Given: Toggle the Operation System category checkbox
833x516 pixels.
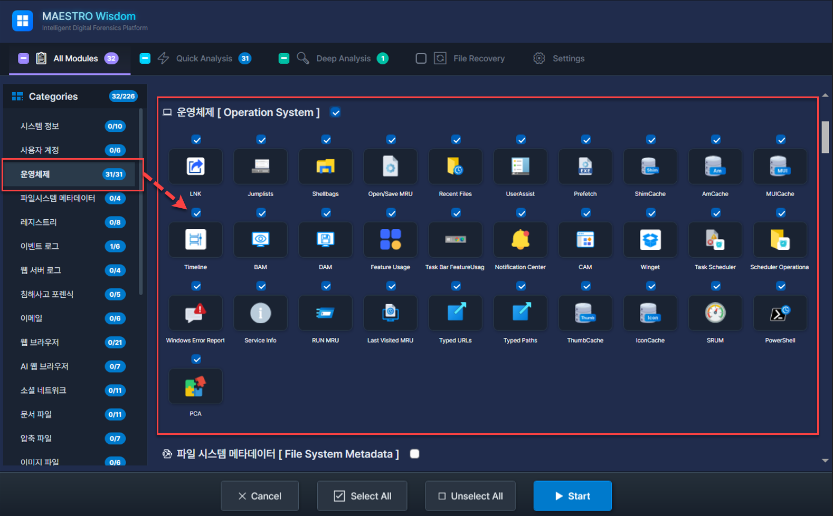Looking at the screenshot, I should [335, 112].
